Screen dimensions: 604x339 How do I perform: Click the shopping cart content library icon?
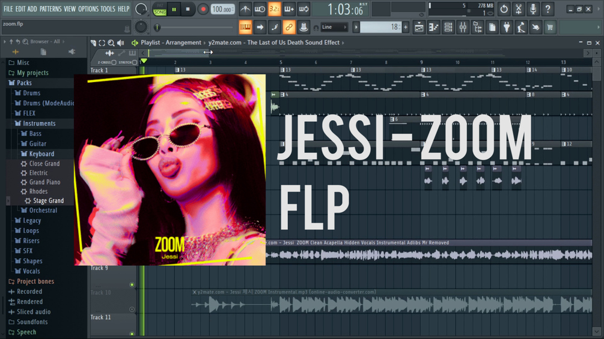550,27
